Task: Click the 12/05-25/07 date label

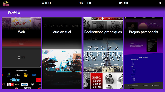Action: tap(97, 19)
